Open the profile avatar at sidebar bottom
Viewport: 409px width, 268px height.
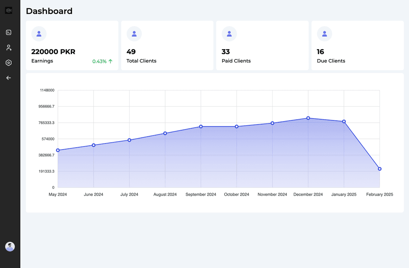tap(10, 247)
